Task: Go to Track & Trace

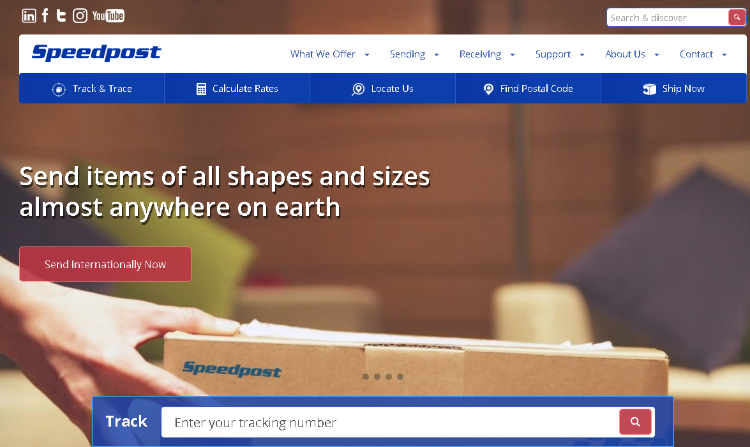Action: (92, 89)
